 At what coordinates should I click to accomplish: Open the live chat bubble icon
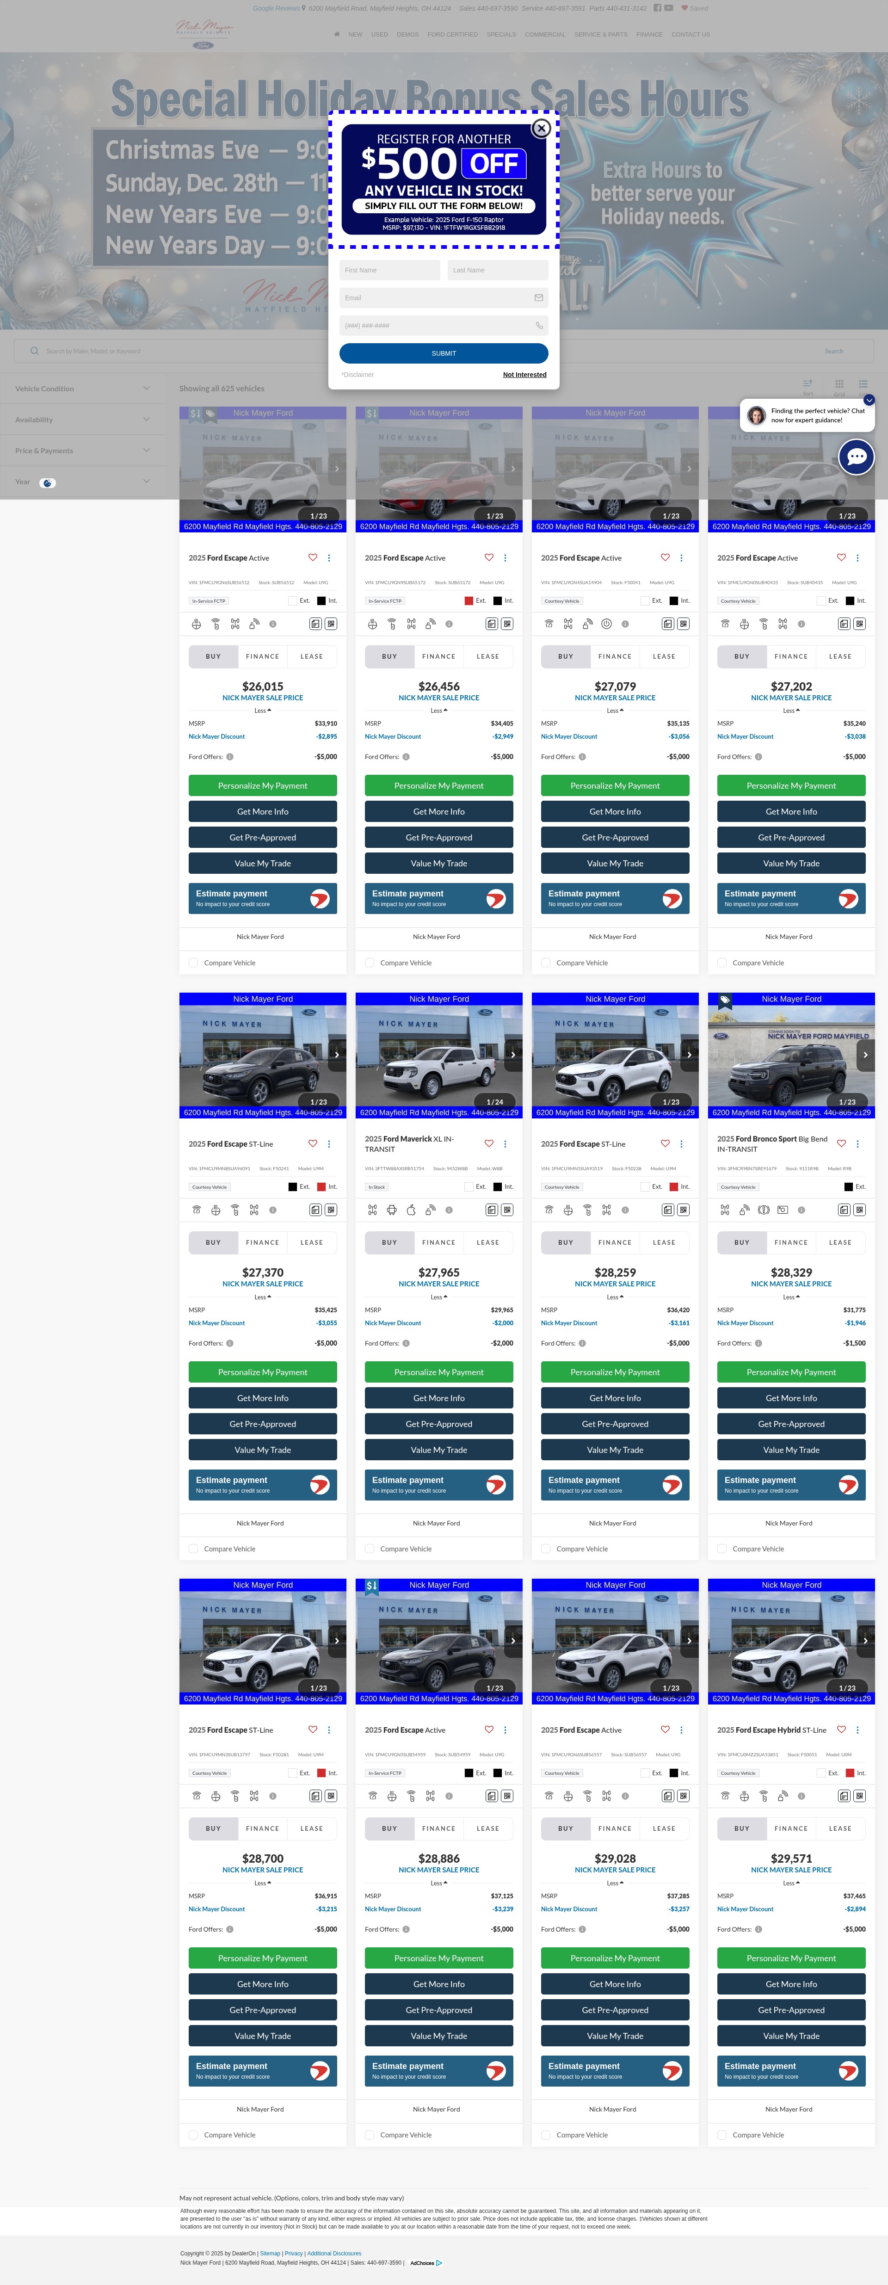856,457
